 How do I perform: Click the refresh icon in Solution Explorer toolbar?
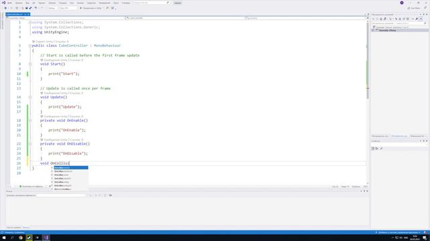click(x=400, y=19)
